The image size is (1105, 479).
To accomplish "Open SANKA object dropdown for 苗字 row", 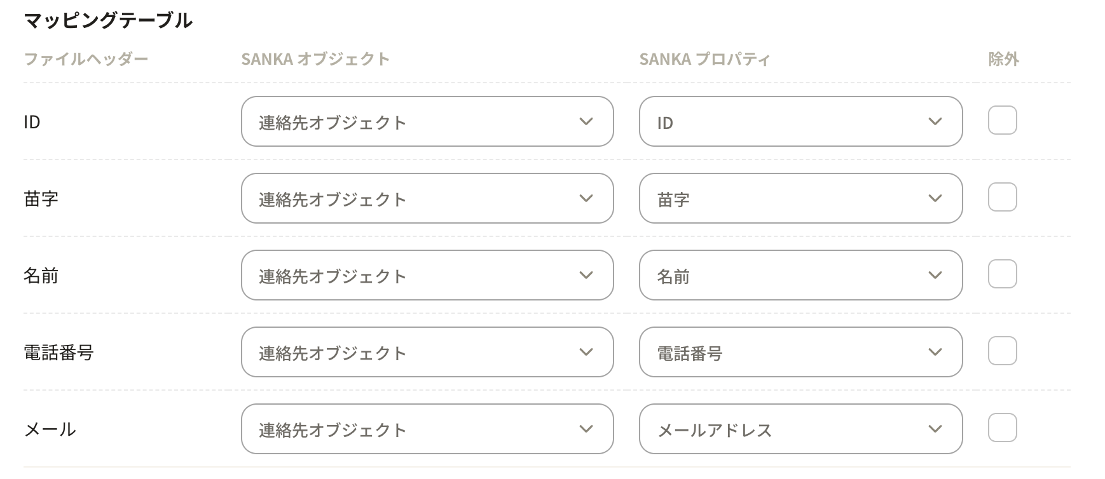I will pos(427,198).
